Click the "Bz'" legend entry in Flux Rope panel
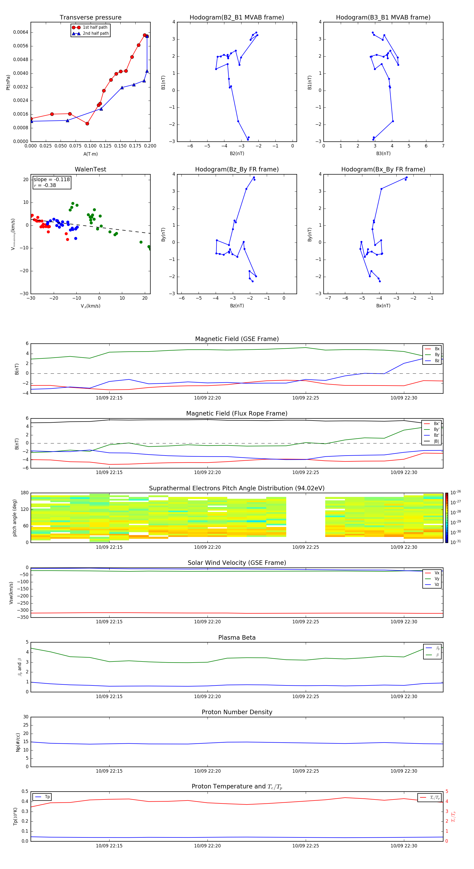Screen dimensions: 474x869 [x=432, y=435]
